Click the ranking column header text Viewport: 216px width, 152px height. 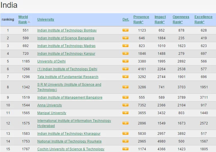8,20
